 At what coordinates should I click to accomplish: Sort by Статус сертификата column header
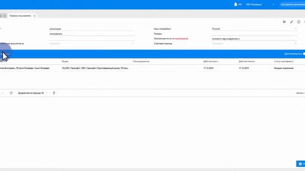[284, 61]
